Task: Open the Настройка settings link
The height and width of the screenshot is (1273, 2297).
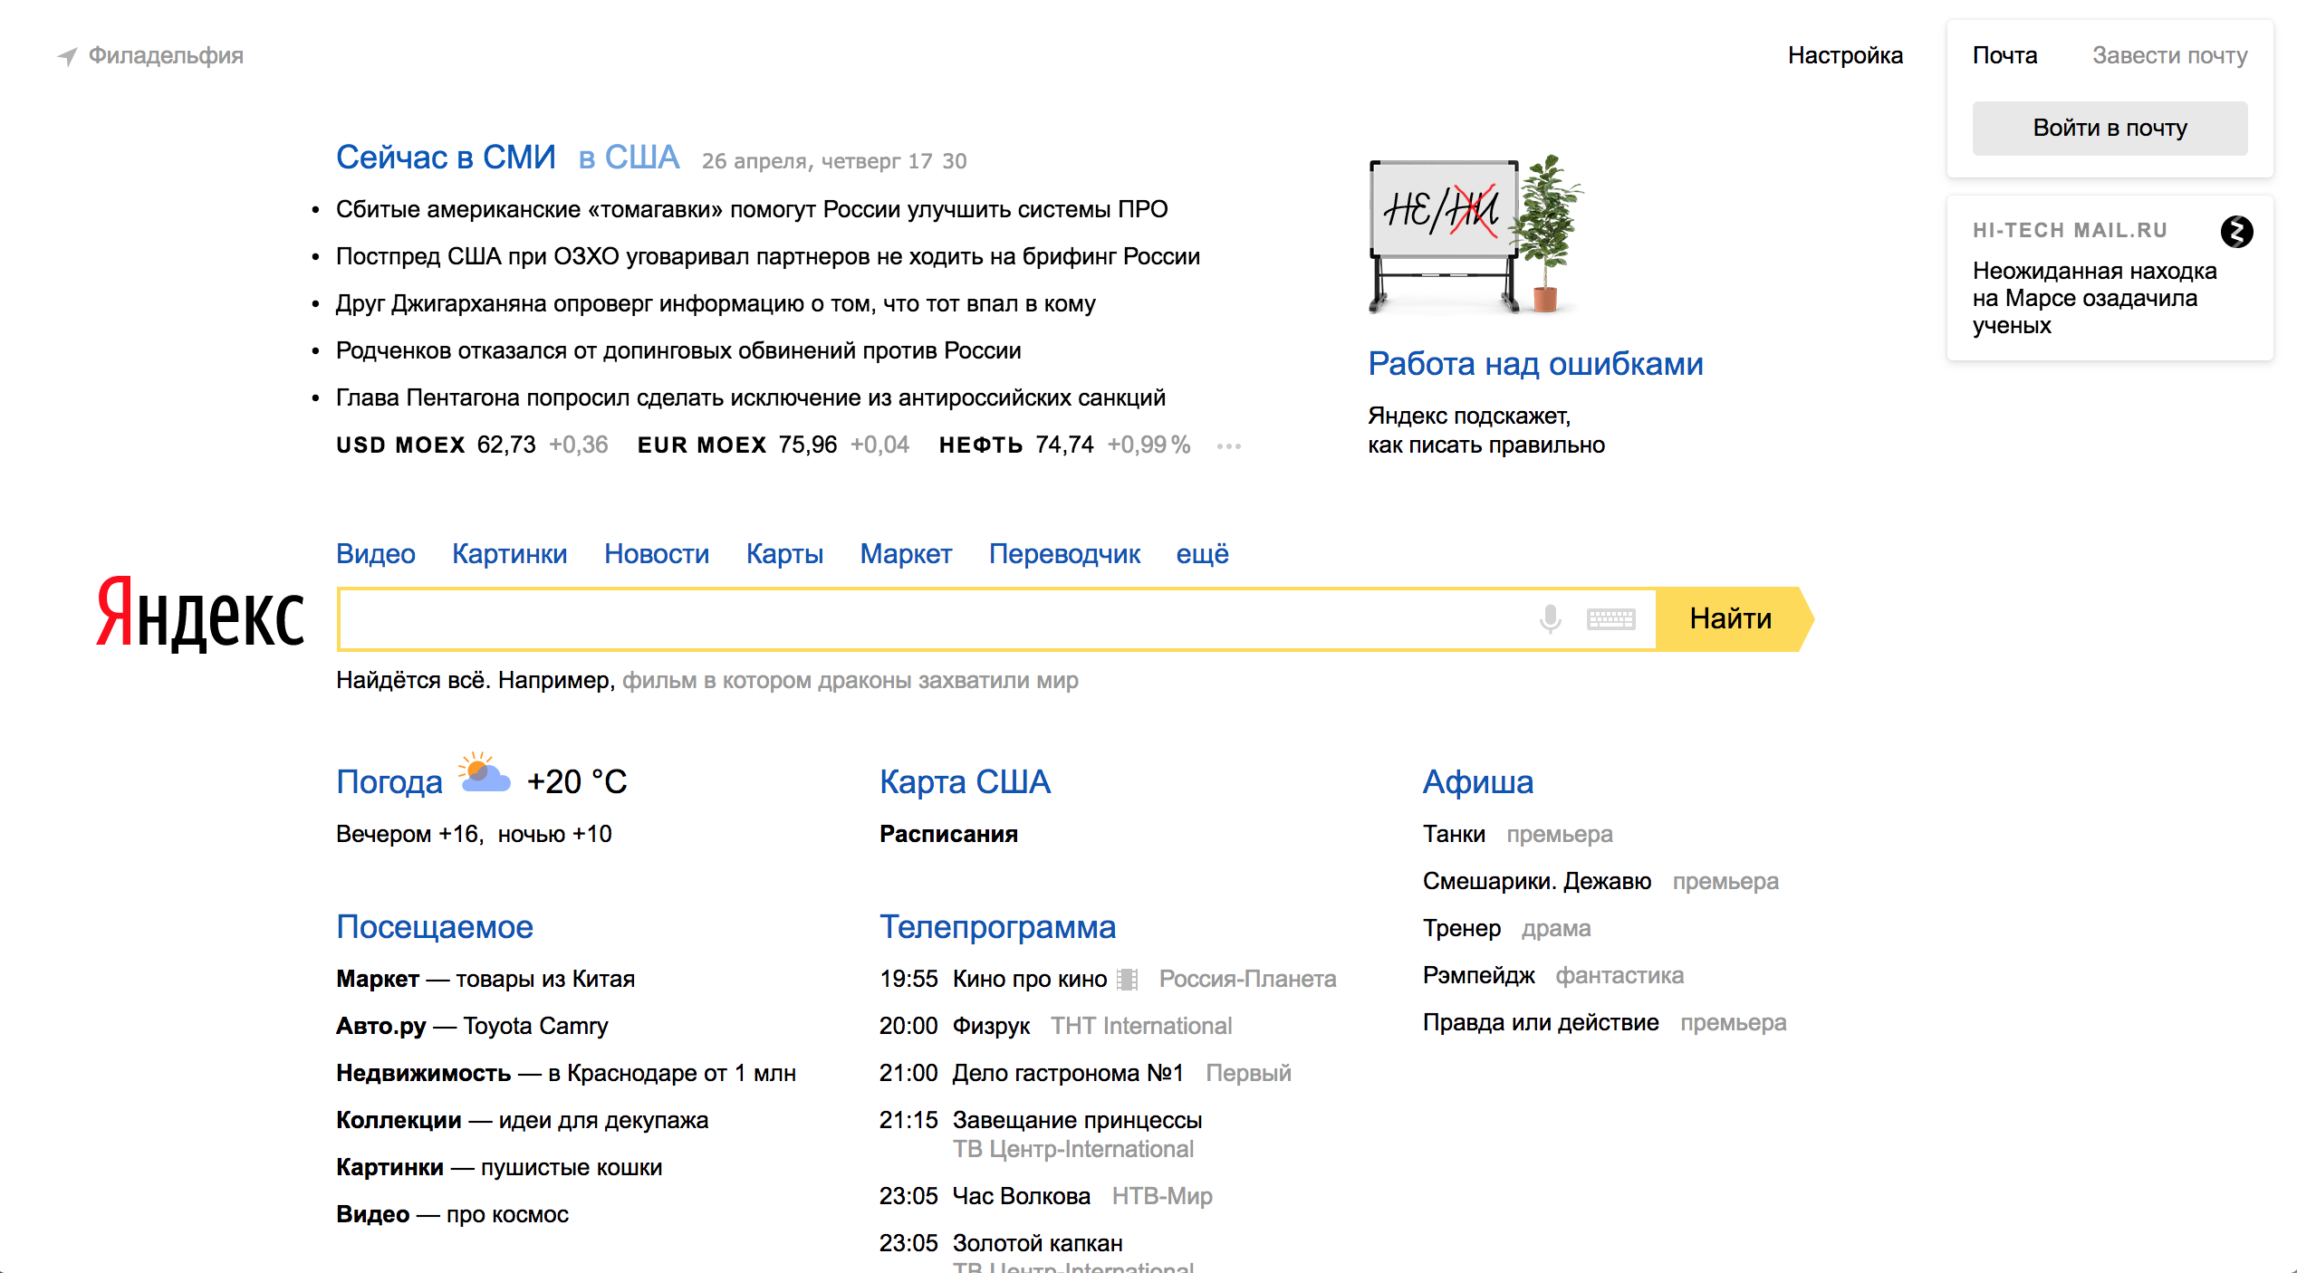Action: coord(1845,56)
